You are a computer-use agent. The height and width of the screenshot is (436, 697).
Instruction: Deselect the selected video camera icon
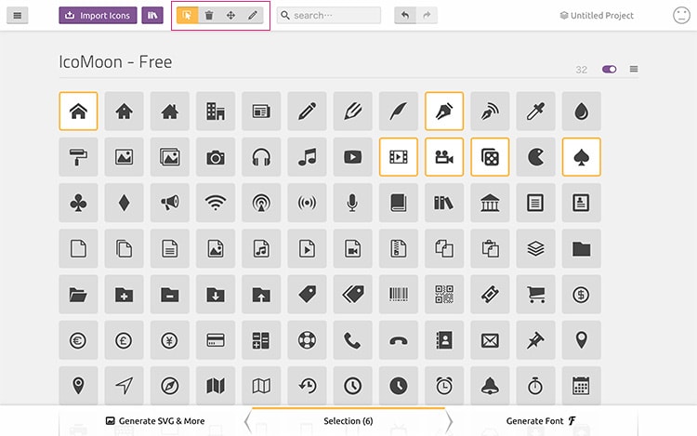pos(444,157)
